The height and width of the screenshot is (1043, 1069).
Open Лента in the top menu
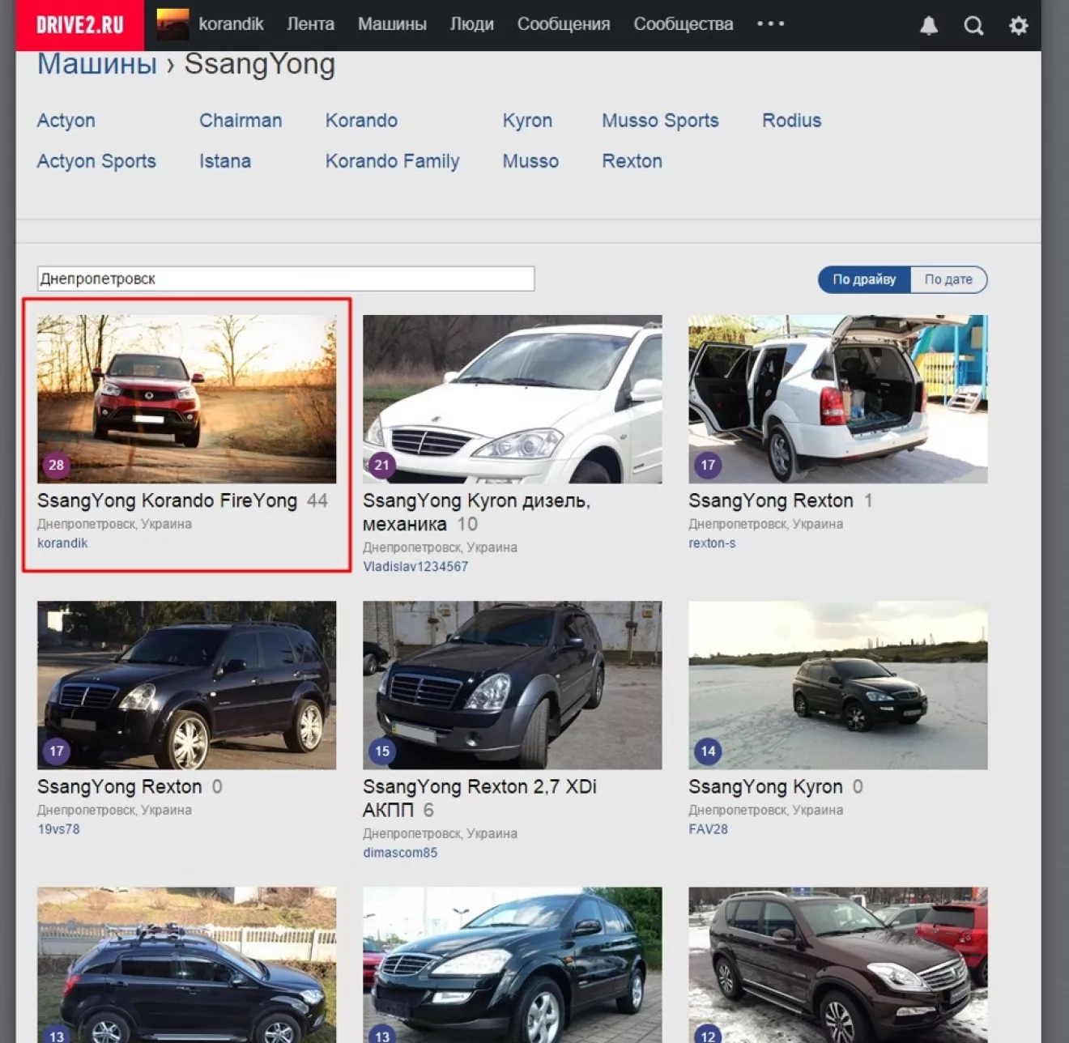[310, 24]
